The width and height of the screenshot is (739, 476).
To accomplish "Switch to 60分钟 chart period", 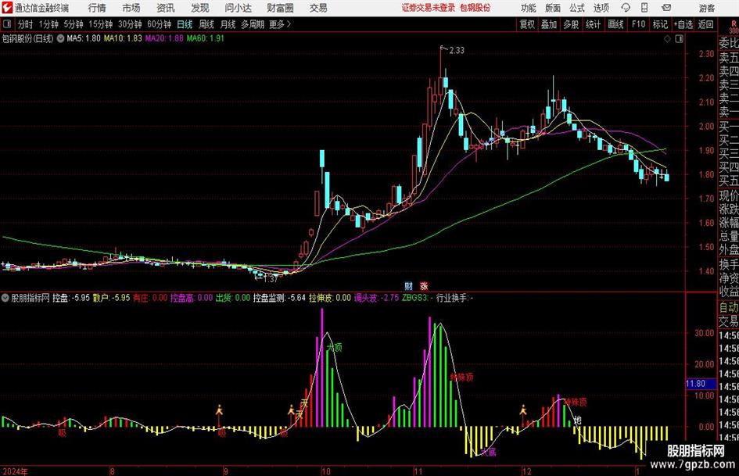I will tap(160, 24).
